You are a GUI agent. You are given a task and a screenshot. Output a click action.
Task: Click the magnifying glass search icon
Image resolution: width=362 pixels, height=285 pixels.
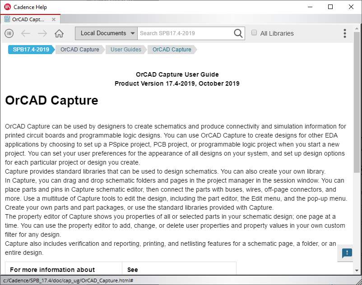[x=238, y=33]
